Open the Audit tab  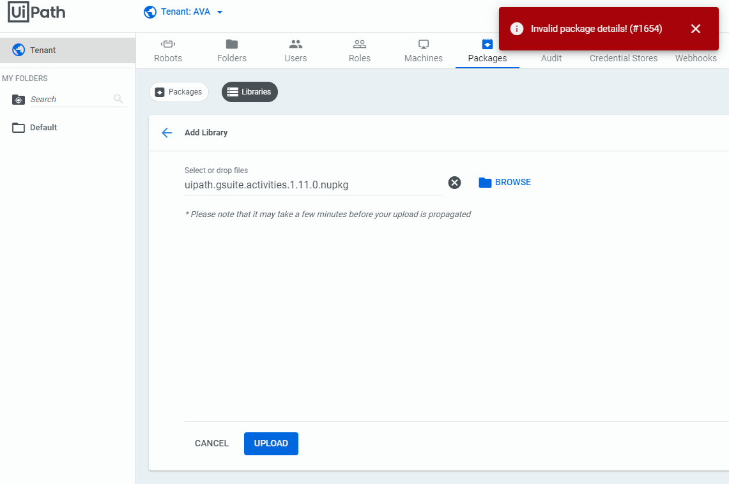coord(551,58)
